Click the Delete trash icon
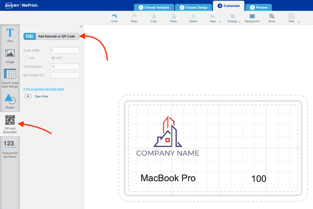The image size is (313, 209). [x=193, y=18]
